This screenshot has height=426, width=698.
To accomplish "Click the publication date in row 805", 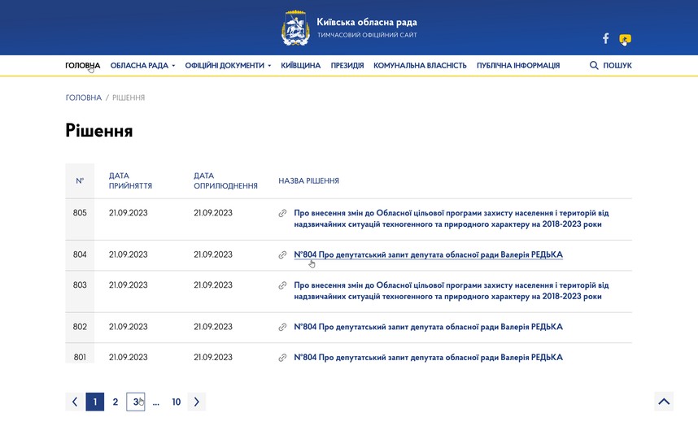I will point(213,213).
